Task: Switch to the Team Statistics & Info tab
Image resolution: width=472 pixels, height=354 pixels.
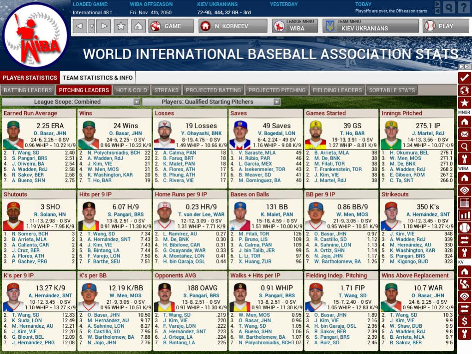Action: pyautogui.click(x=97, y=78)
